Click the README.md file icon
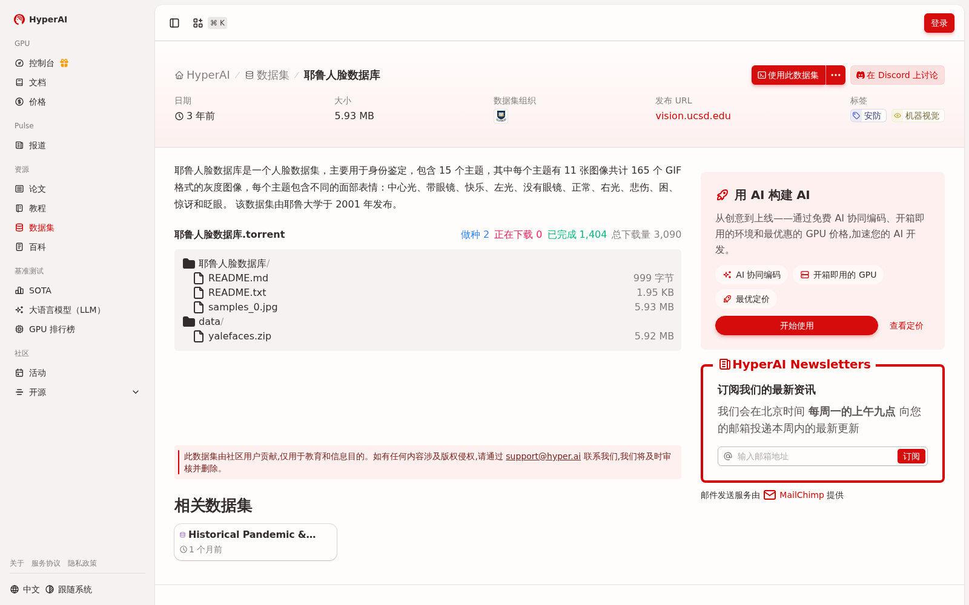The width and height of the screenshot is (969, 605). 199,278
